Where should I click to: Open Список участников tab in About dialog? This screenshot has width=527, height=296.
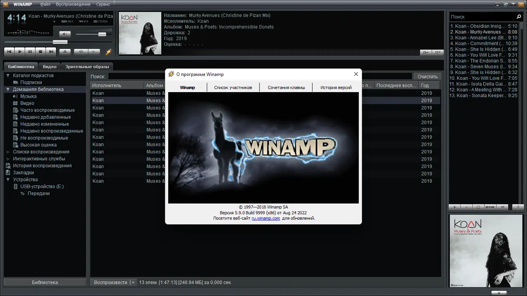[233, 87]
